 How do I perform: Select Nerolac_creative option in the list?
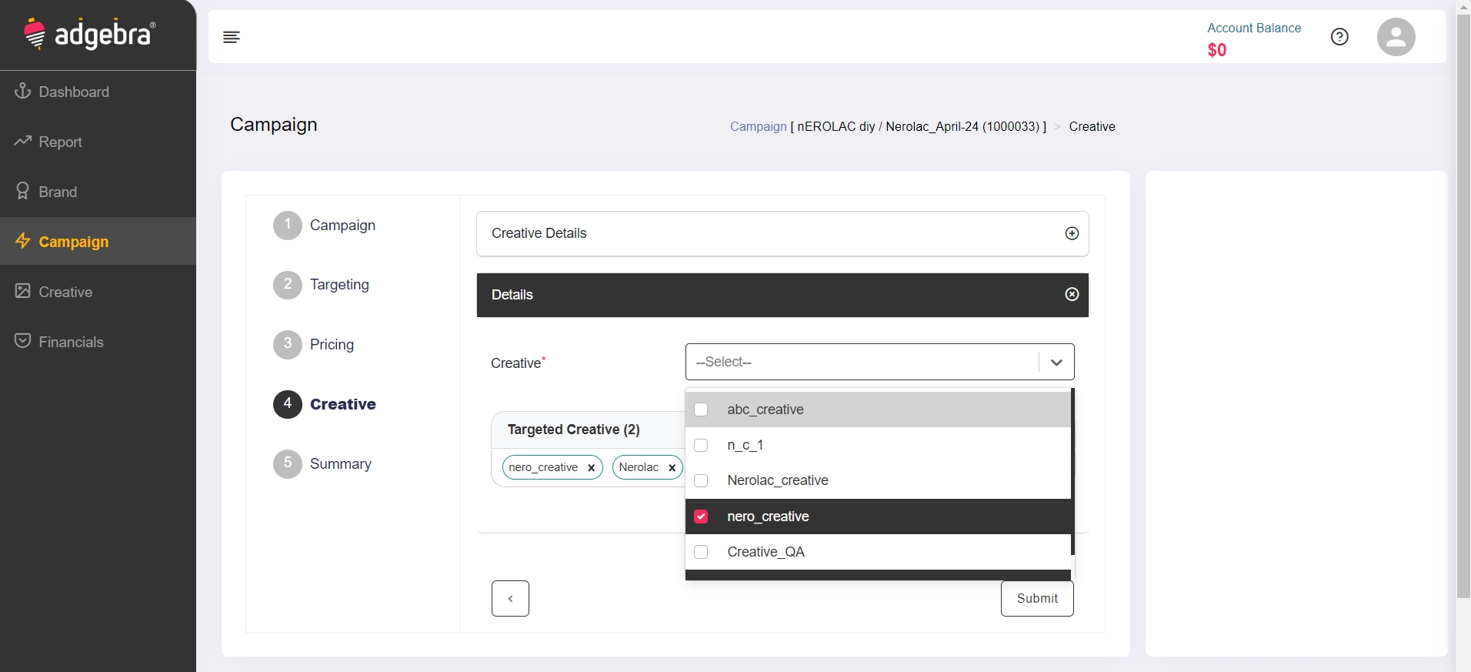tap(777, 480)
